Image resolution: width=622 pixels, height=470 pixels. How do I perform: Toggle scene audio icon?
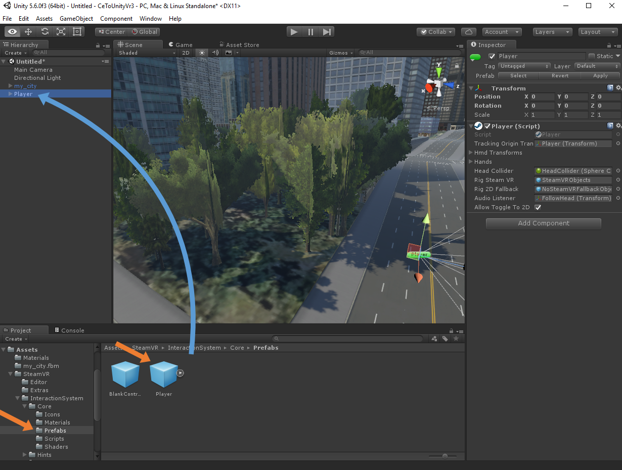(215, 53)
